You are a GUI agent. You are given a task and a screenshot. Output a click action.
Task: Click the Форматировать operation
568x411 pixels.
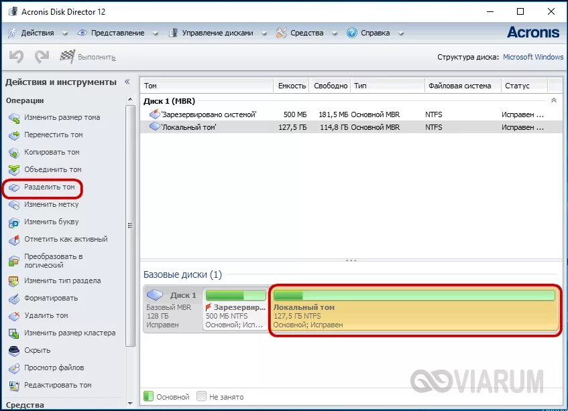51,299
